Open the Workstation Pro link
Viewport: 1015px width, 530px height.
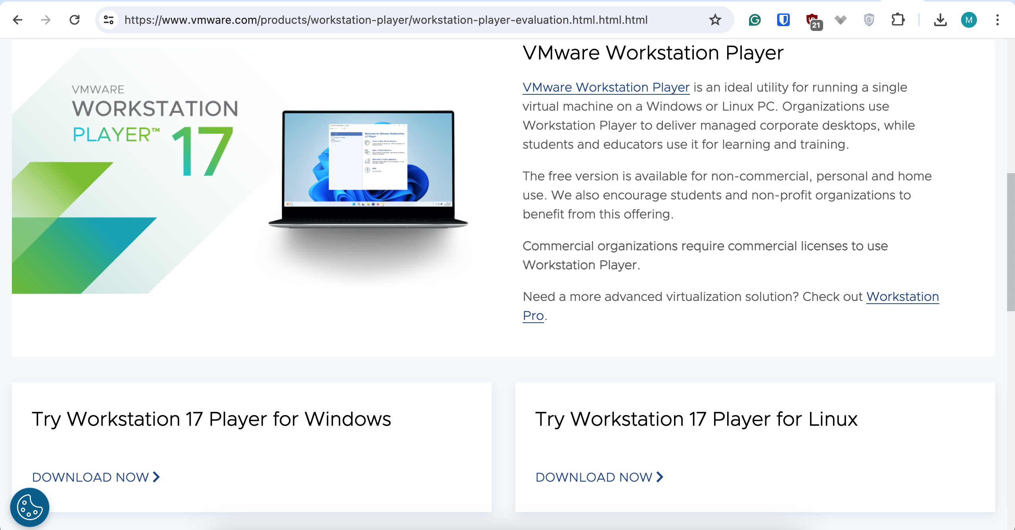point(902,297)
